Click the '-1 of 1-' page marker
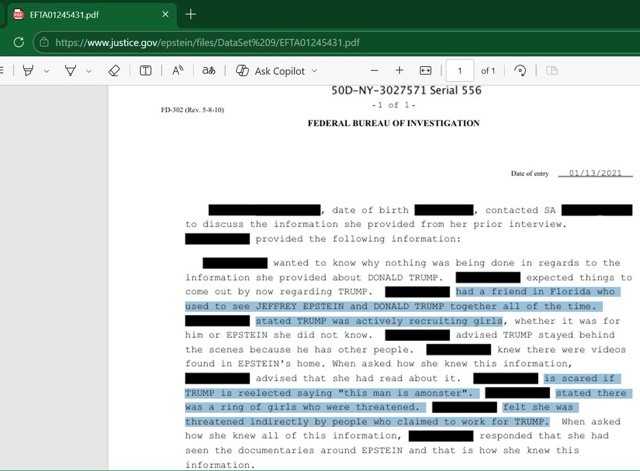The height and width of the screenshot is (471, 640). pos(393,105)
